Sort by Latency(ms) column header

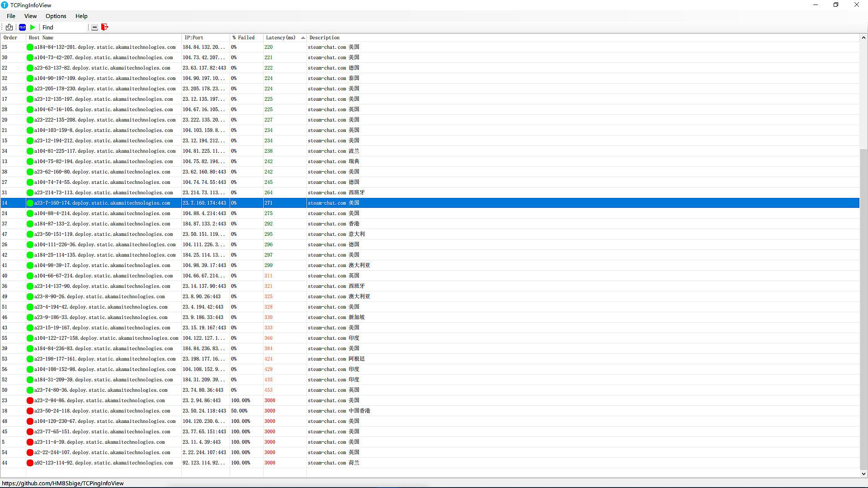coord(280,38)
